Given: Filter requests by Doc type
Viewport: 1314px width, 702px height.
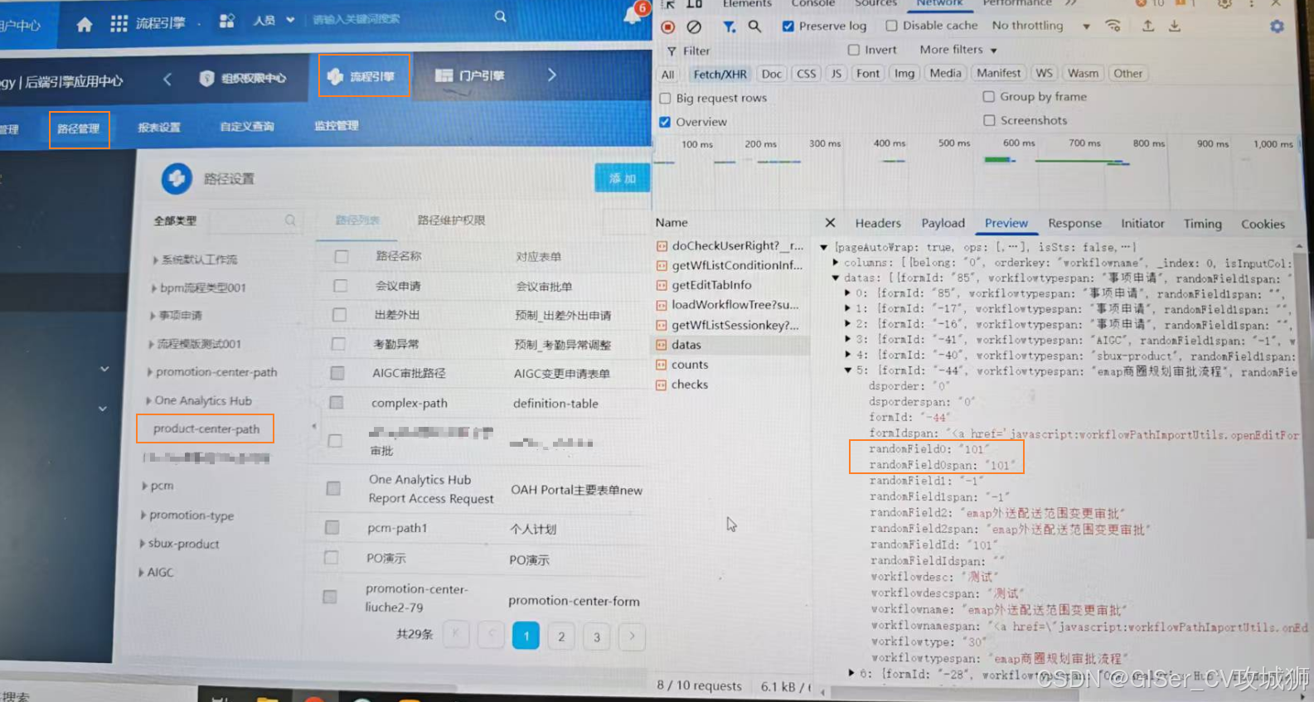Looking at the screenshot, I should point(772,74).
